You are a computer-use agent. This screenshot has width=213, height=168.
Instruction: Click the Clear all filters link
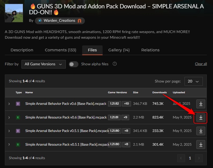(x=201, y=64)
